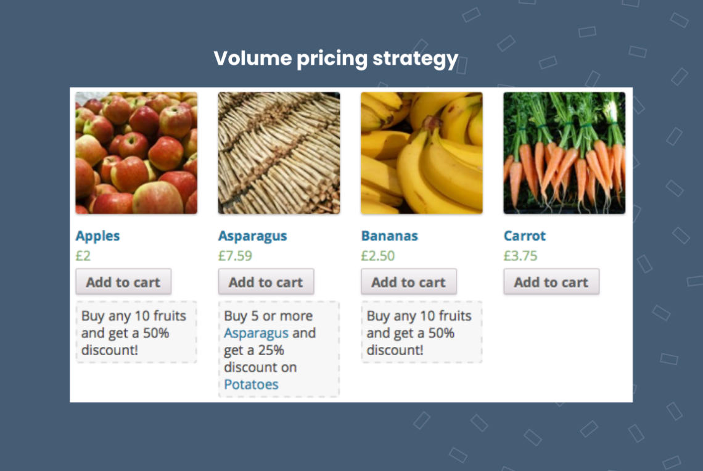Click the £2 price under Apples

coord(81,255)
